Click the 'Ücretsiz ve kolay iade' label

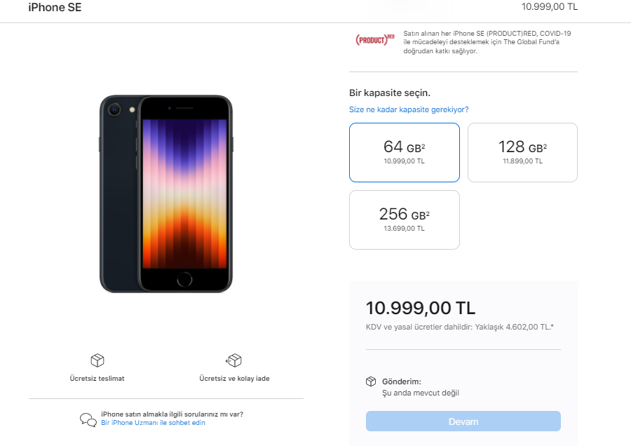coord(234,378)
